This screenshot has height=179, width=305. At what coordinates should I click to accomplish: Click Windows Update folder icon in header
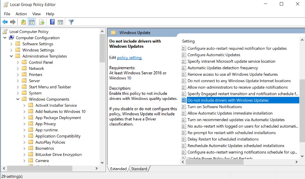pyautogui.click(x=113, y=32)
